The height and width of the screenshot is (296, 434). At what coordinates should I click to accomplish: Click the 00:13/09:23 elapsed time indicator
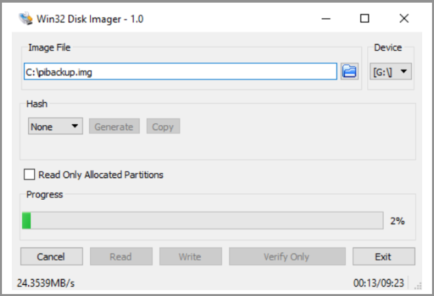pyautogui.click(x=379, y=283)
